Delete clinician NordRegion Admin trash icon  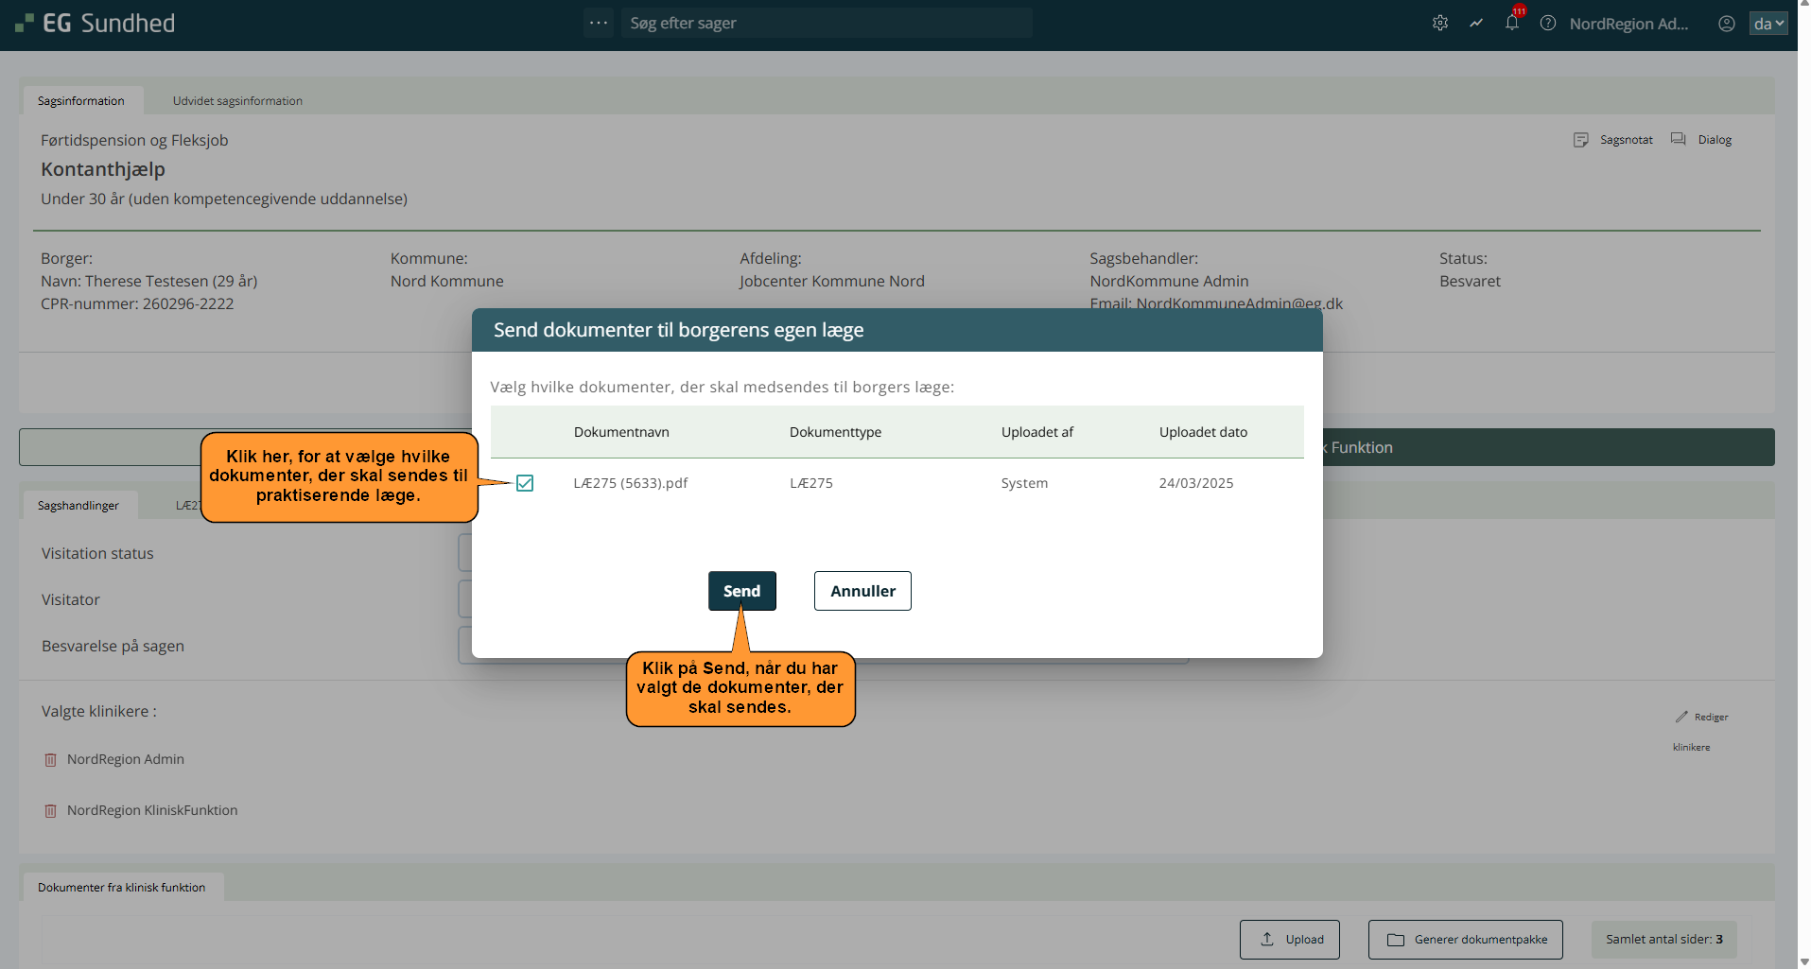[x=51, y=760]
